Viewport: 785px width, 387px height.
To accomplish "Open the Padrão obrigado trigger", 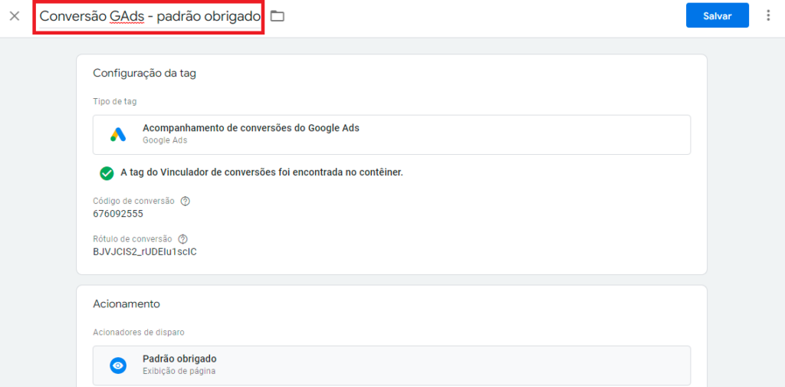I will click(x=392, y=365).
